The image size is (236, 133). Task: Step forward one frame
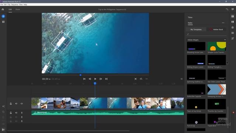click(101, 79)
